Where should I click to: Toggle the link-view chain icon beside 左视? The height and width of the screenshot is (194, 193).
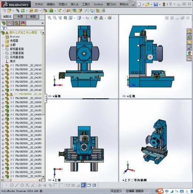tap(124, 96)
